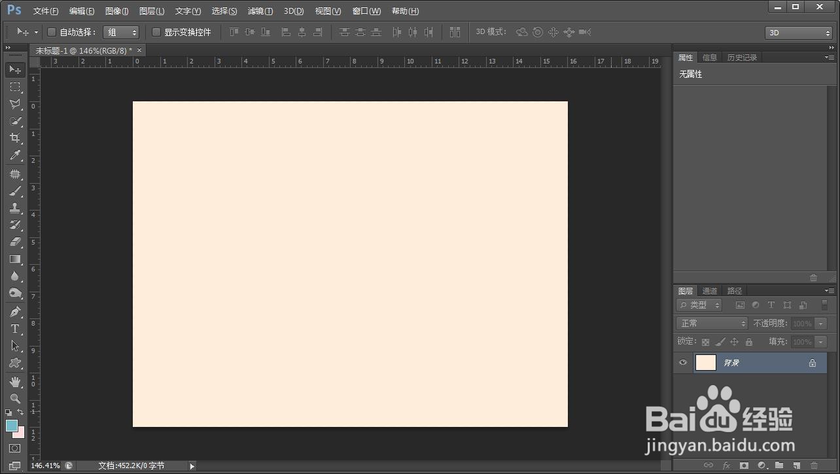Open the 文件(F) menu
This screenshot has height=474, width=840.
click(46, 11)
